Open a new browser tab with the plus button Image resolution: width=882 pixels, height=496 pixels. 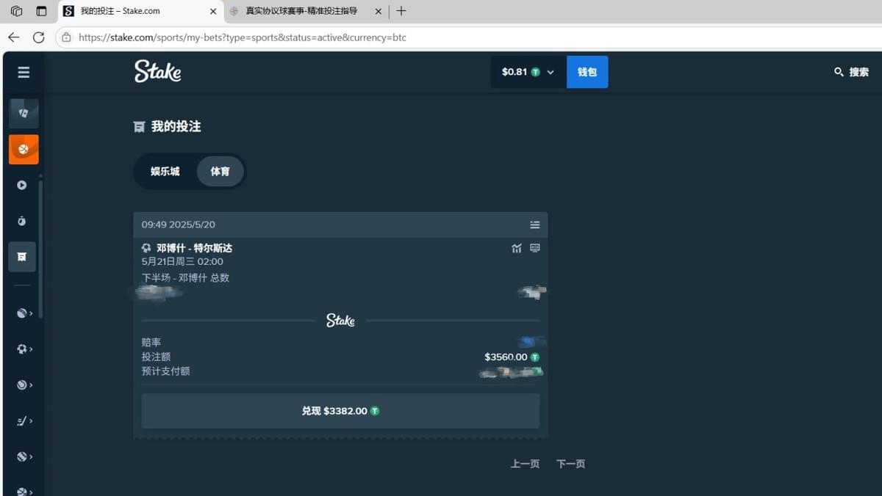tap(401, 11)
